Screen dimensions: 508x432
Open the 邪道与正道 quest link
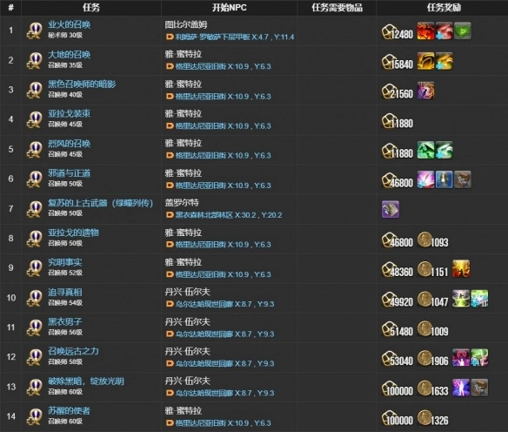coord(69,173)
